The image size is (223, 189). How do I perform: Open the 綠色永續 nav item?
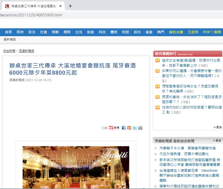tap(176, 32)
